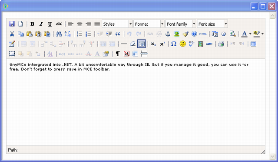This screenshot has height=162, width=278.
Task: Insert horizontal rule line
Action: pyautogui.click(x=124, y=44)
